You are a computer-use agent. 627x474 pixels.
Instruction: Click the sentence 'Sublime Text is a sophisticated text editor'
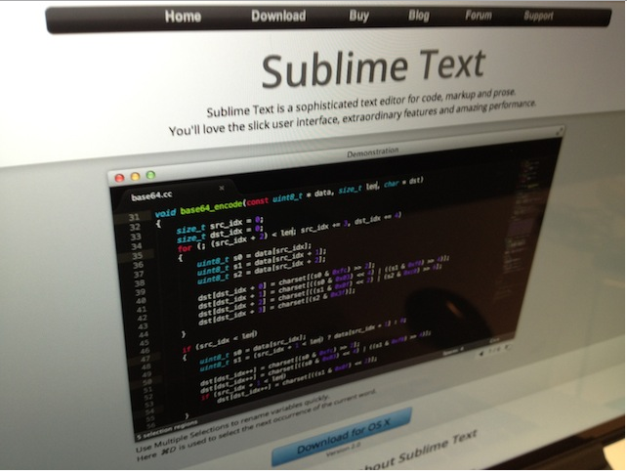(361, 103)
